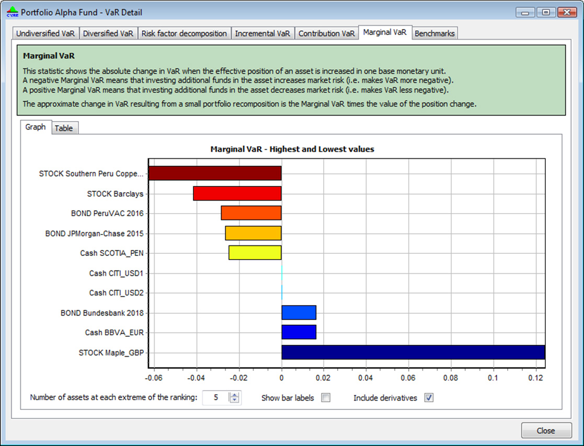Click the chart title Marginal VaR - Highest and Lowest values

point(292,149)
